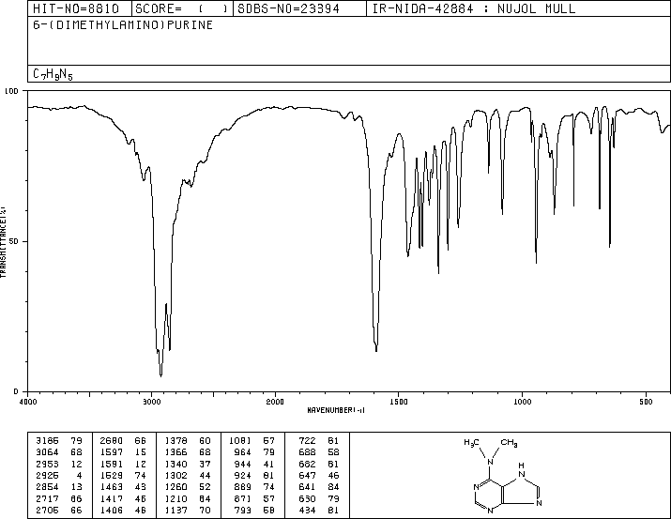Viewport: 671px width, 519px height.
Task: Click the TRANSMITTANCE y-axis title
Action: (3, 242)
